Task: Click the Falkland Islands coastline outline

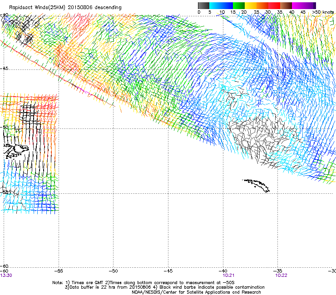Action: [16, 151]
